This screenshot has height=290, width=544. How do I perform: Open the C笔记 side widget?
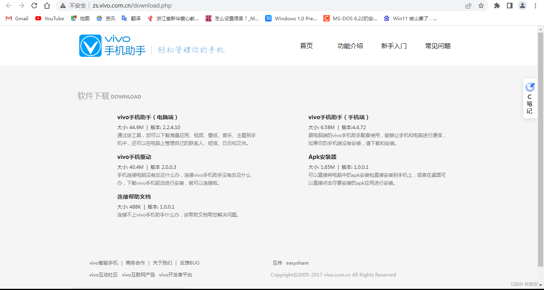(x=530, y=99)
